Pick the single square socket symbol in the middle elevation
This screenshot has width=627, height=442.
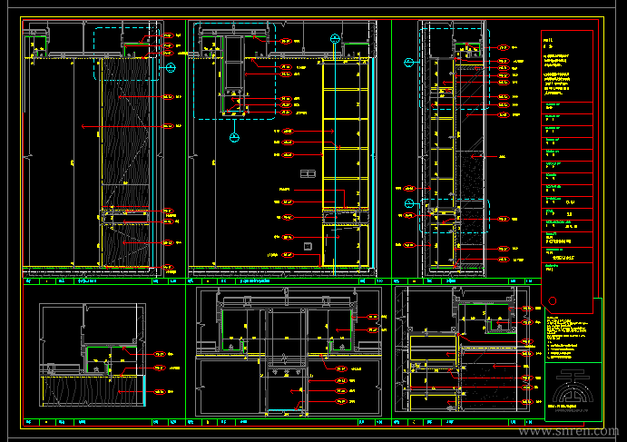308,246
